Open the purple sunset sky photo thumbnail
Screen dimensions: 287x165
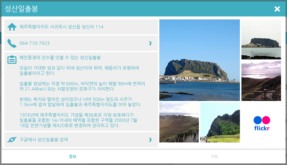(261, 81)
